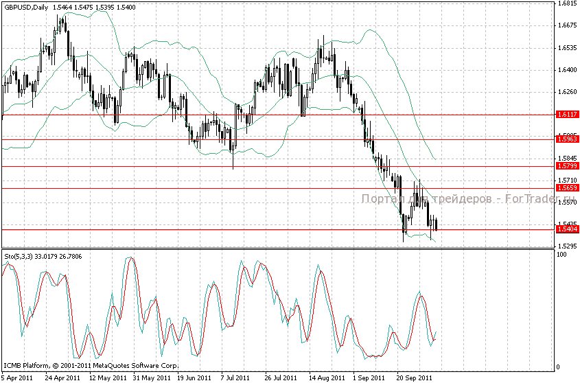Image resolution: width=580 pixels, height=383 pixels.
Task: Click the 1.5963 red price label
Action: coord(568,139)
